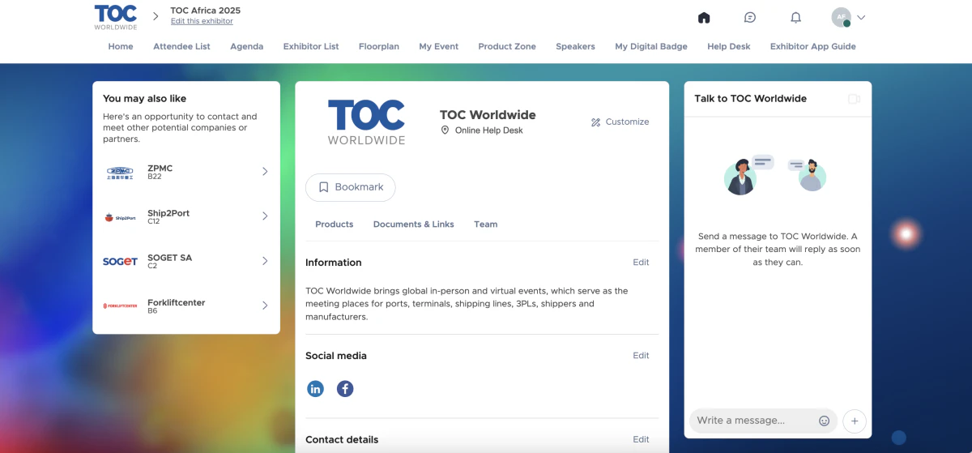Screen dimensions: 972x453
Task: Edit the Information section
Action: click(641, 263)
